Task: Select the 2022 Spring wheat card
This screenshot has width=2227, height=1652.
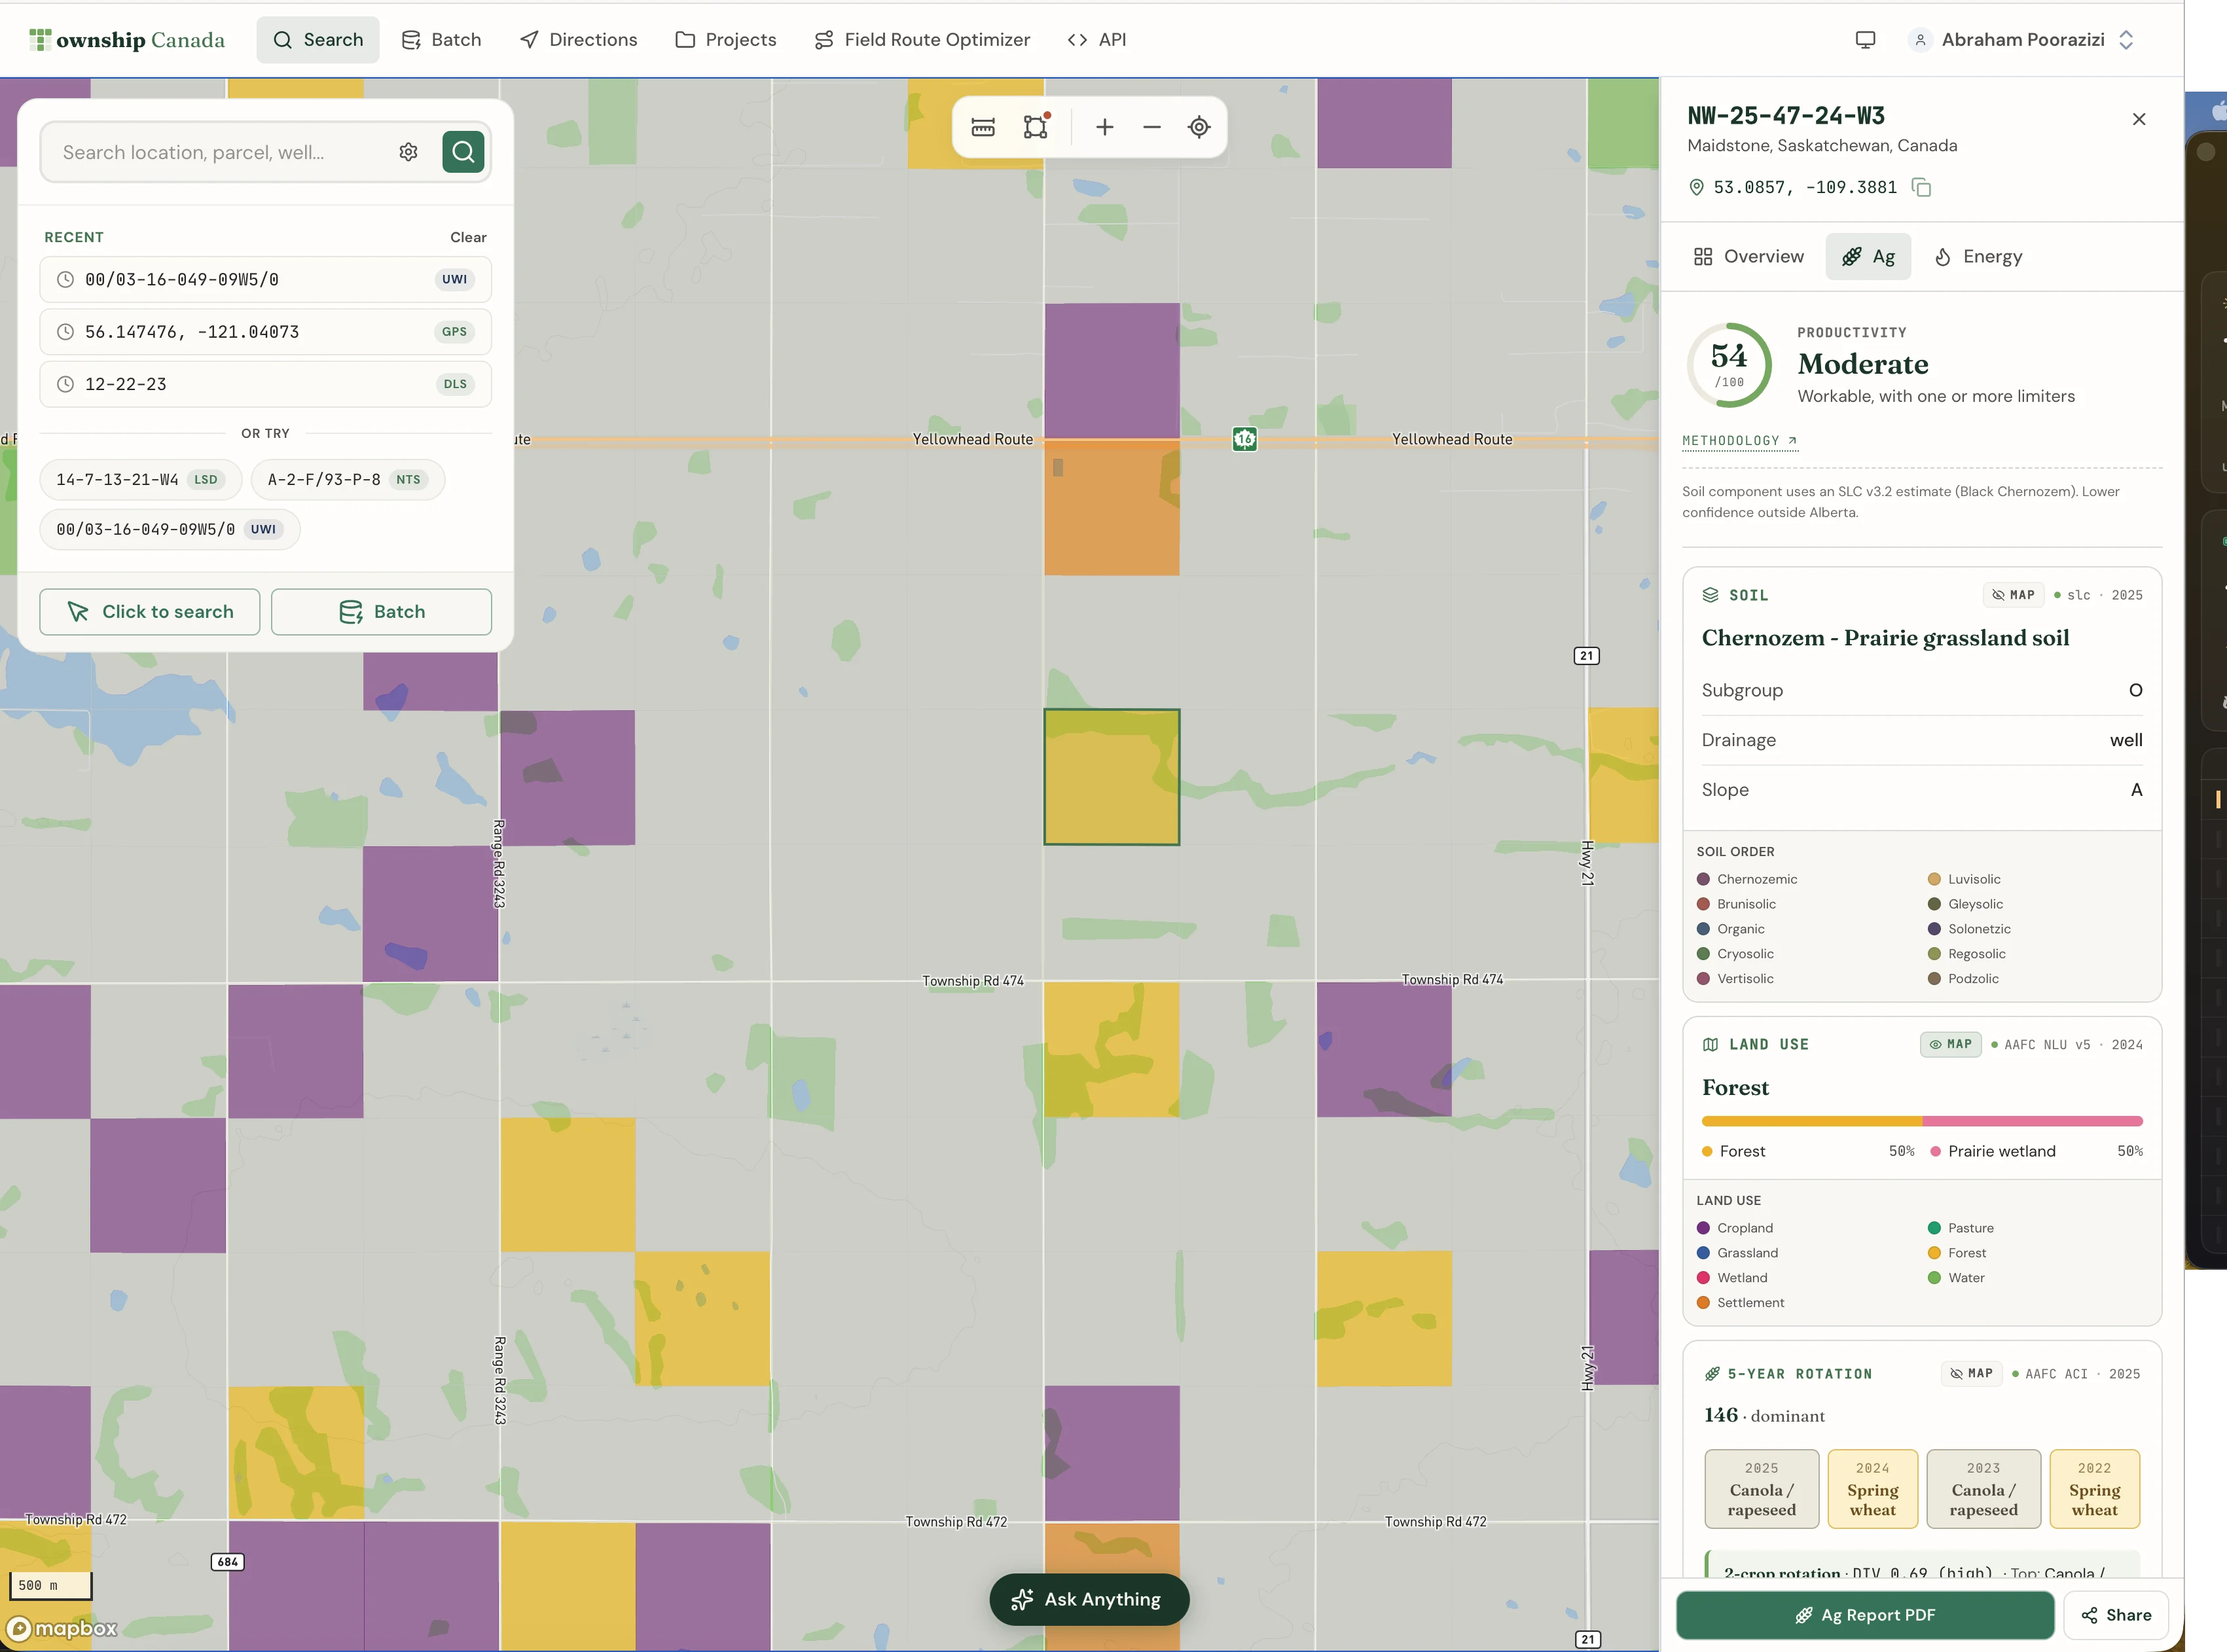Action: click(x=2094, y=1489)
